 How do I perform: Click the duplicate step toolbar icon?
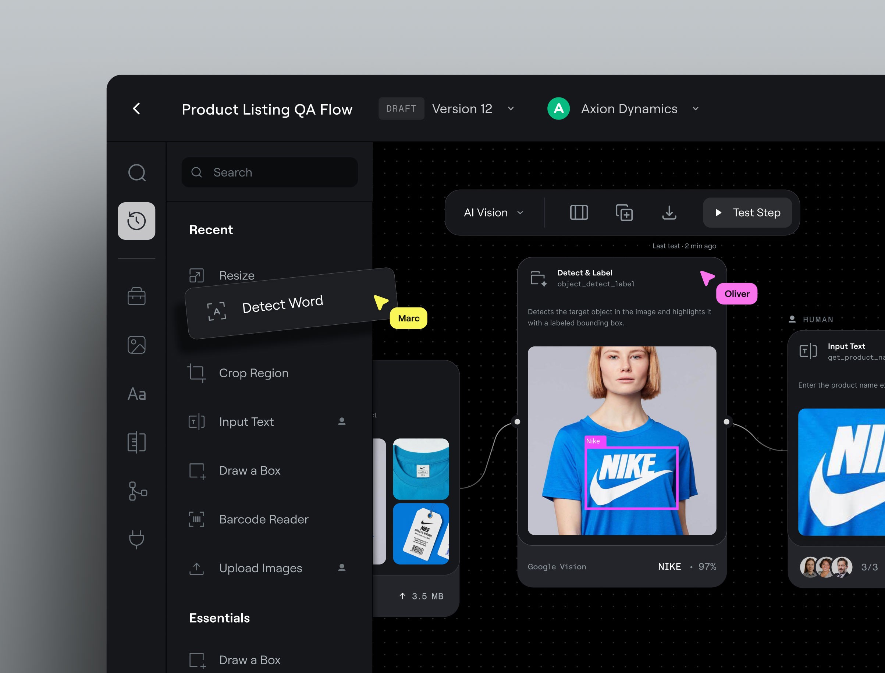624,213
